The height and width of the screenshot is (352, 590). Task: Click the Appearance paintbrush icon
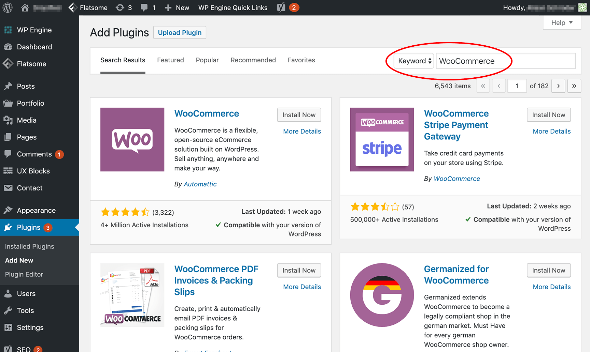(x=8, y=210)
